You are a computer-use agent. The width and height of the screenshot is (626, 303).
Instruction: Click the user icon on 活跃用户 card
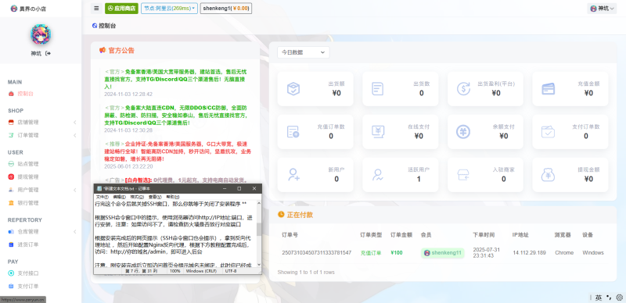coord(378,175)
